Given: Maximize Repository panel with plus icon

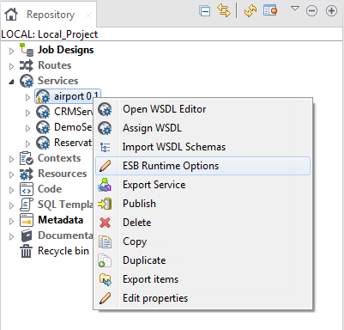Looking at the screenshot, I should (331, 11).
